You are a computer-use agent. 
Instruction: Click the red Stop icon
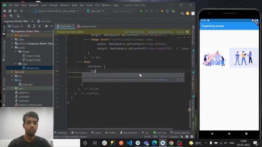tap(5, 16)
